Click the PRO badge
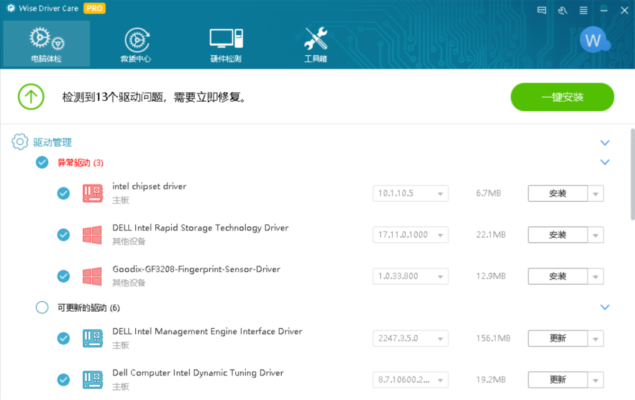Viewport: 635px width, 400px height. tap(94, 8)
